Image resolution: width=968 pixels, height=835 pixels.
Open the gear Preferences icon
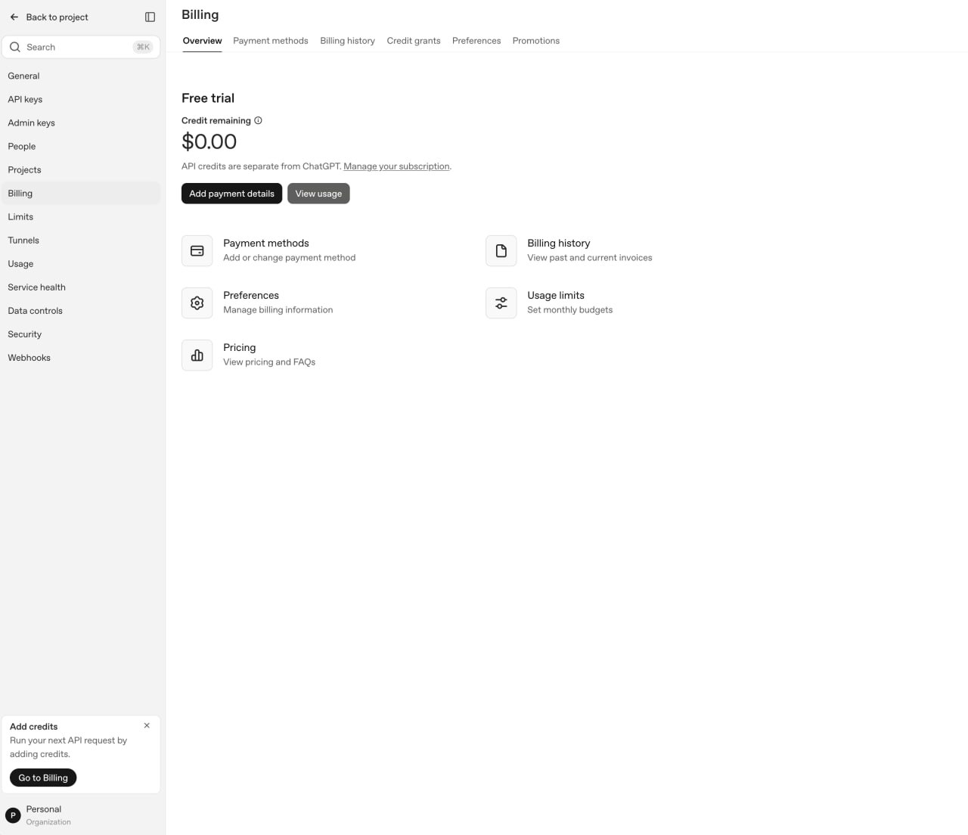197,303
